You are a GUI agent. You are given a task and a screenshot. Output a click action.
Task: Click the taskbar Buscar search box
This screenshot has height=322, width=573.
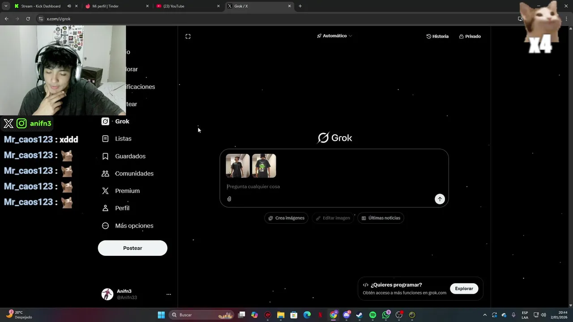click(x=202, y=315)
